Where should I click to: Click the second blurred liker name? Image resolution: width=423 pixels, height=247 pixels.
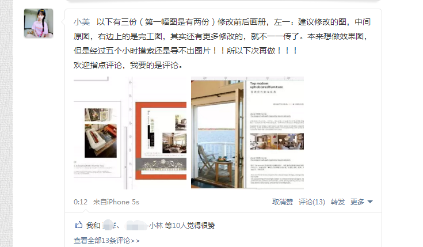click(136, 225)
